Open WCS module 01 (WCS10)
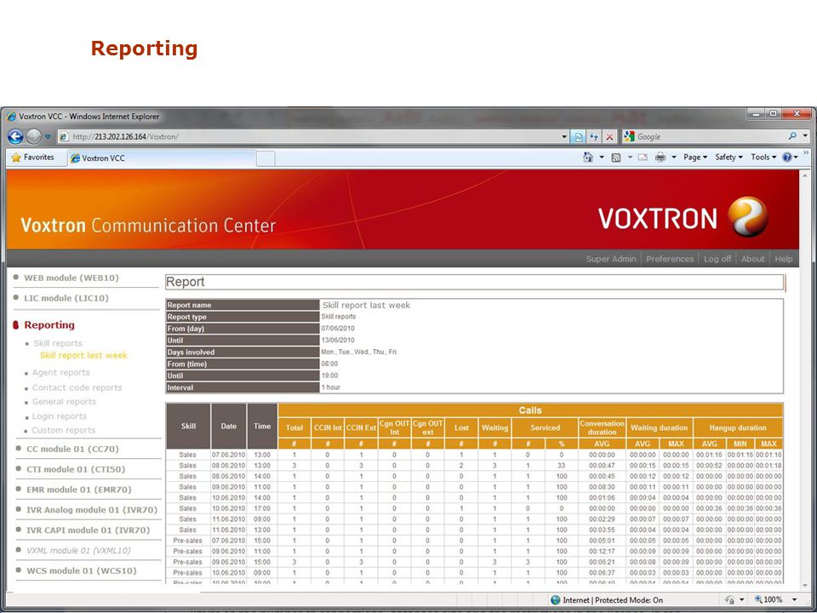 [x=82, y=570]
